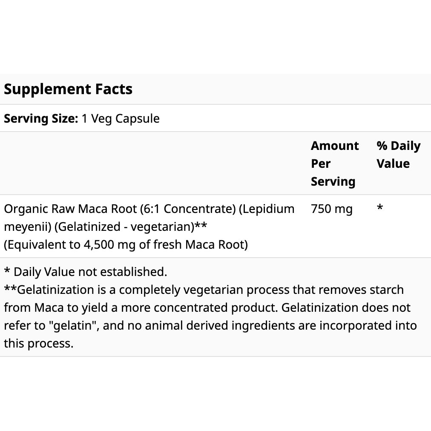
Task: Click the % Daily Value column header
Action: pyautogui.click(x=398, y=155)
